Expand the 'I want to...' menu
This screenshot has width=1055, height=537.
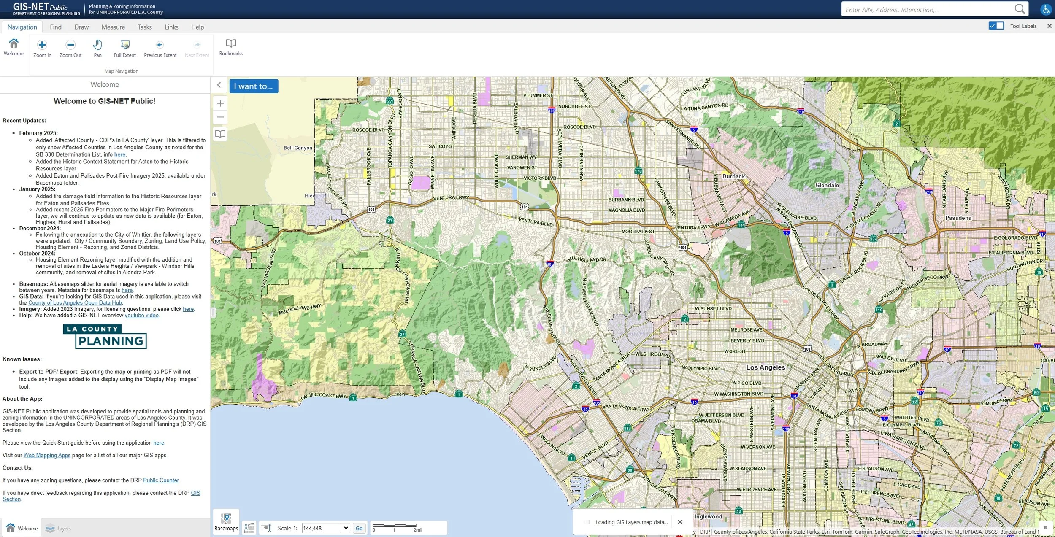254,86
